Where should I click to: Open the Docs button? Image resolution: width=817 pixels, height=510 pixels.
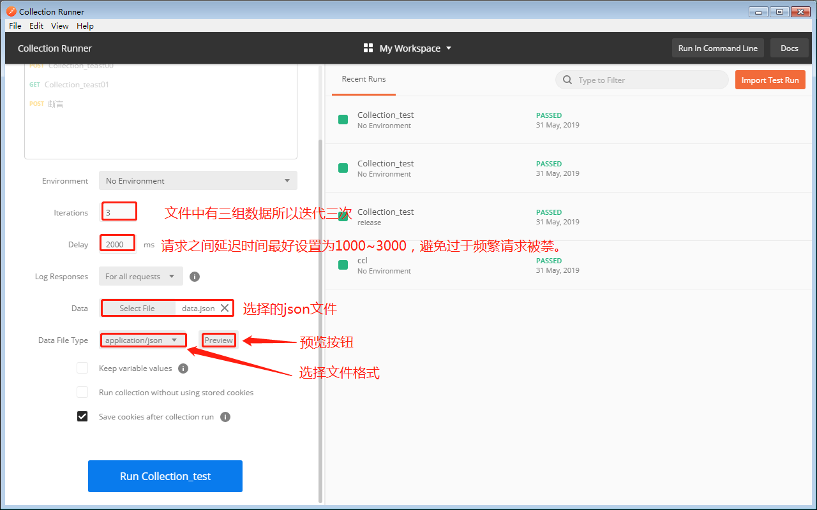790,48
